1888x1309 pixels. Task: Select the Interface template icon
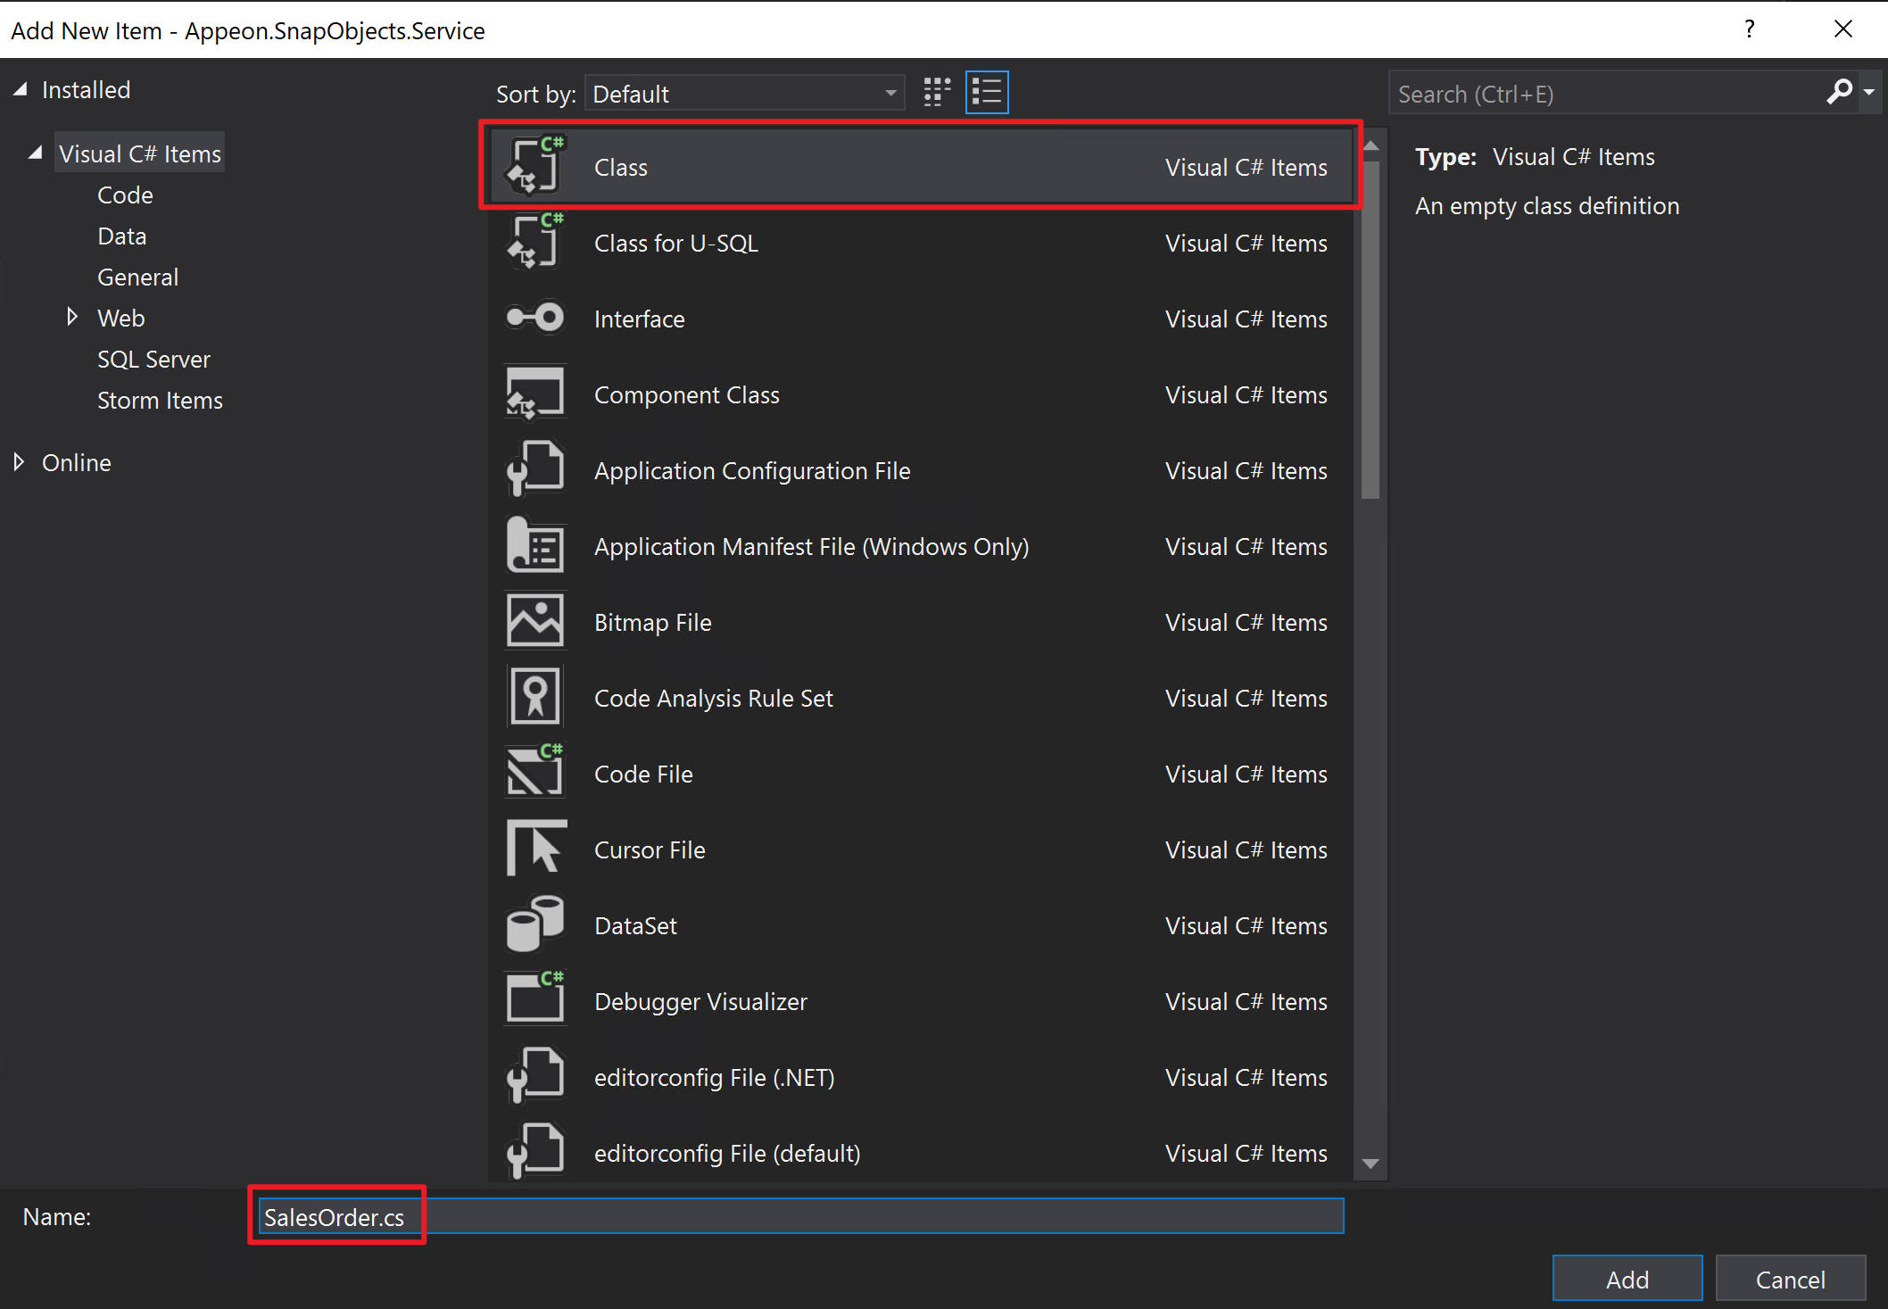(x=534, y=319)
